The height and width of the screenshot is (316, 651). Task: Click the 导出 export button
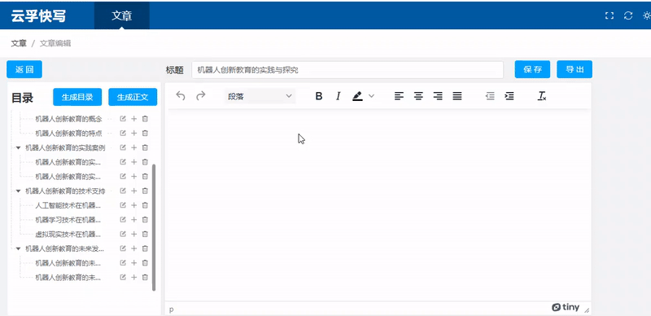575,69
